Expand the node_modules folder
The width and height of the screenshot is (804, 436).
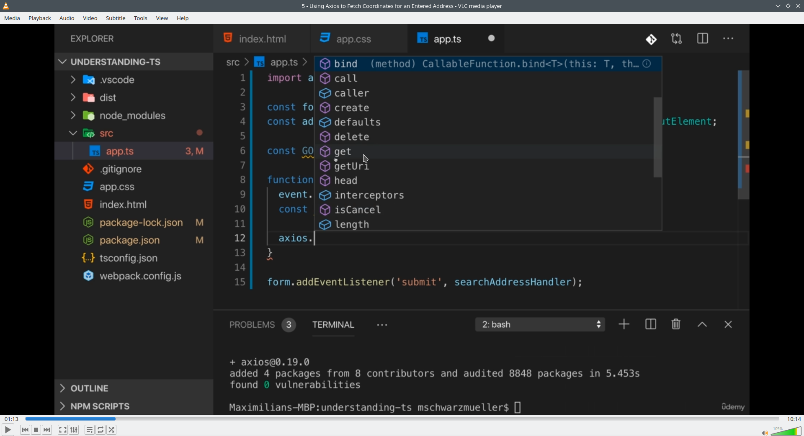pyautogui.click(x=73, y=115)
